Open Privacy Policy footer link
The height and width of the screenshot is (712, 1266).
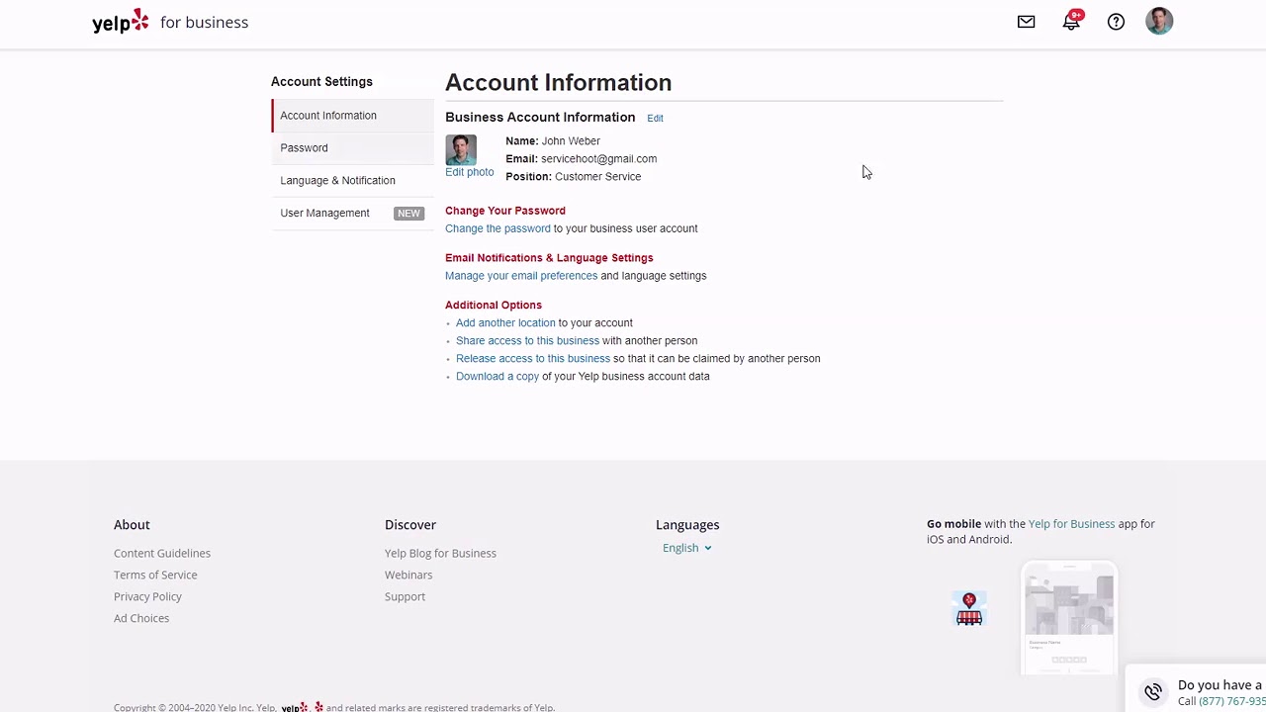tap(147, 597)
